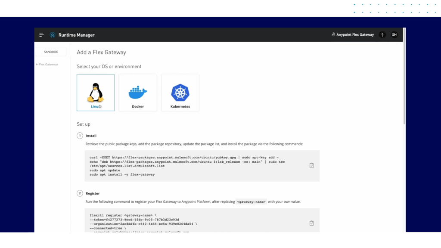Switch environment using the SANDBOX button
Viewport: 441px width, 248px height.
pos(51,52)
